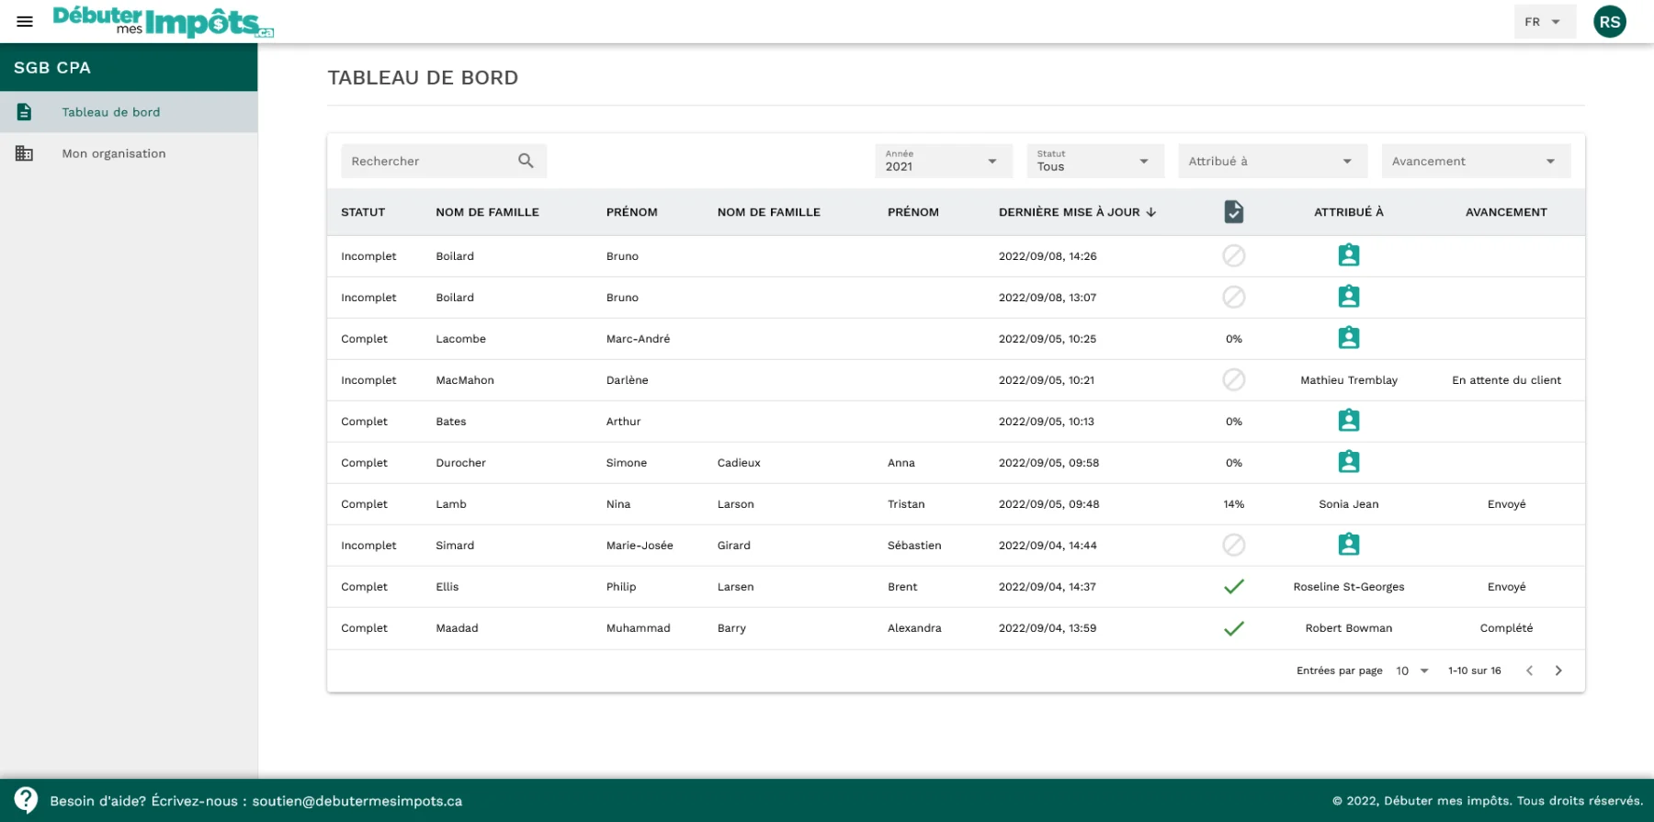Go to the next page of entries
The width and height of the screenshot is (1654, 822).
(1558, 670)
